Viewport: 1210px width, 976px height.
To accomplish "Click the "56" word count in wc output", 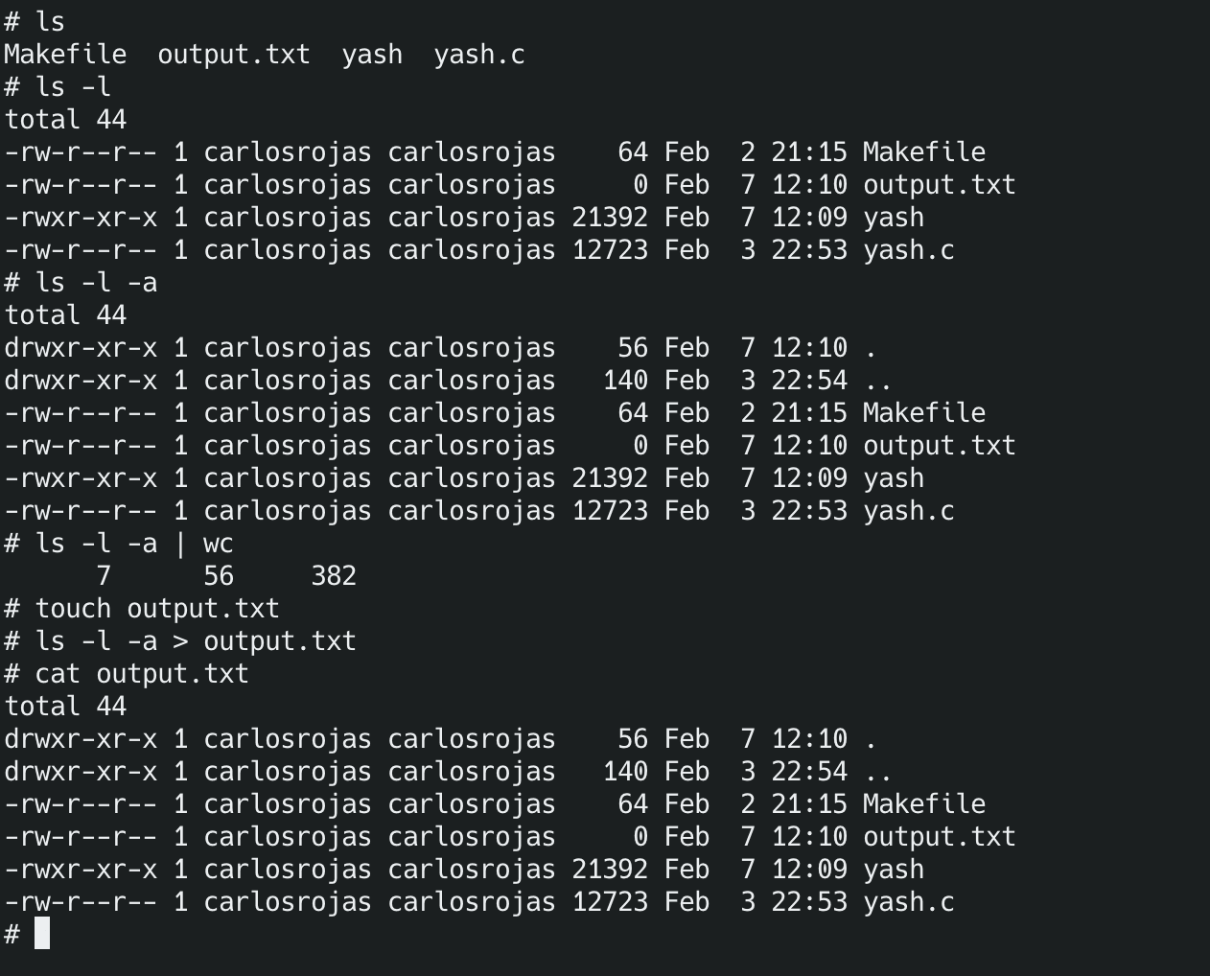I will pos(219,576).
